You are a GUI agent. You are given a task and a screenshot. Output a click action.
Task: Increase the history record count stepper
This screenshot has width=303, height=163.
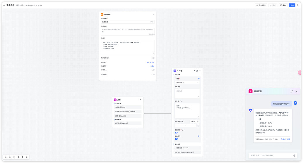[198, 125]
